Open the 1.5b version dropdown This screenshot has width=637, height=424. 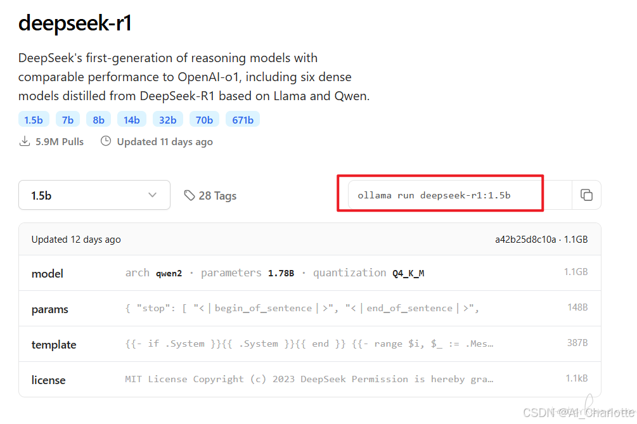point(94,195)
